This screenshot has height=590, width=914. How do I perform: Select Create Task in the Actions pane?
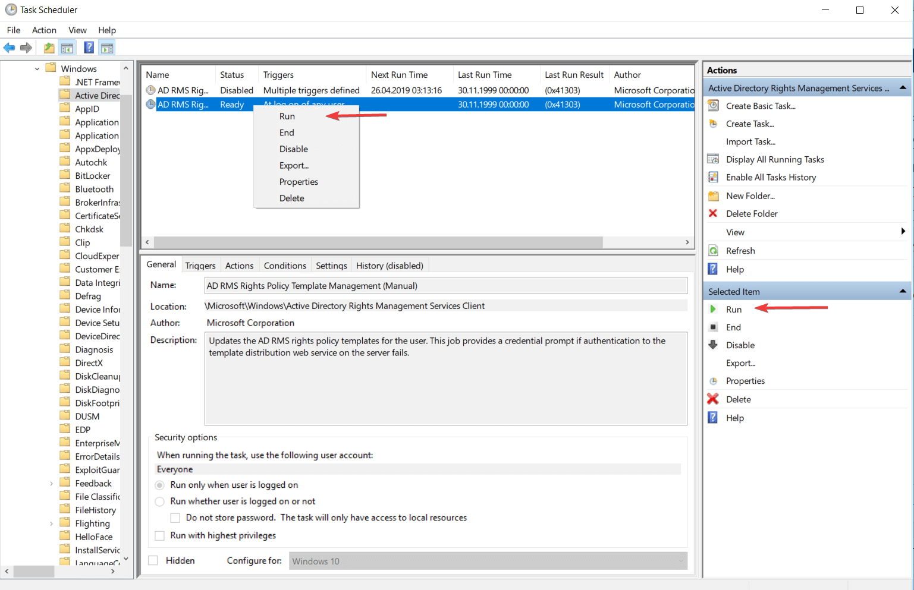[x=750, y=124]
